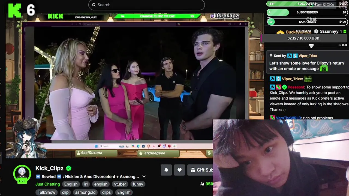Open the Just Chatting category link
Viewport: 349px width, 196px height.
click(47, 184)
